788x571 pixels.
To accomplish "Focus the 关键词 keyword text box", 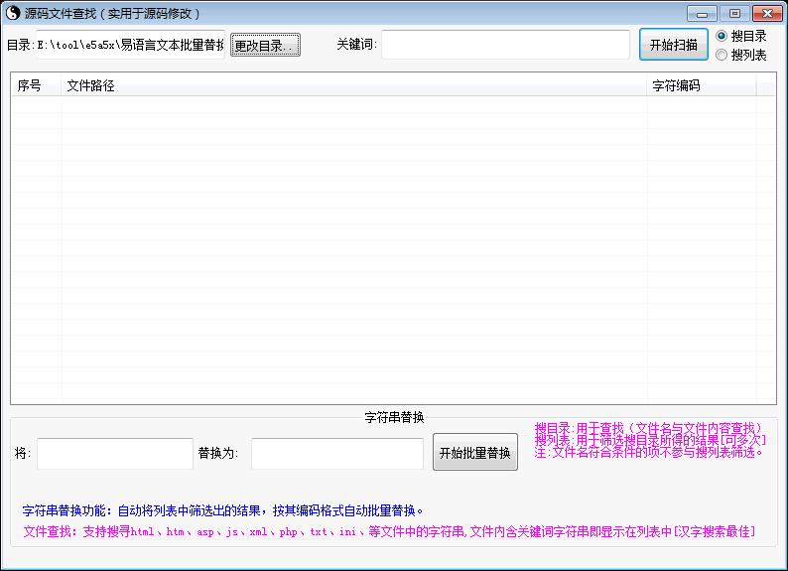I will click(x=504, y=45).
